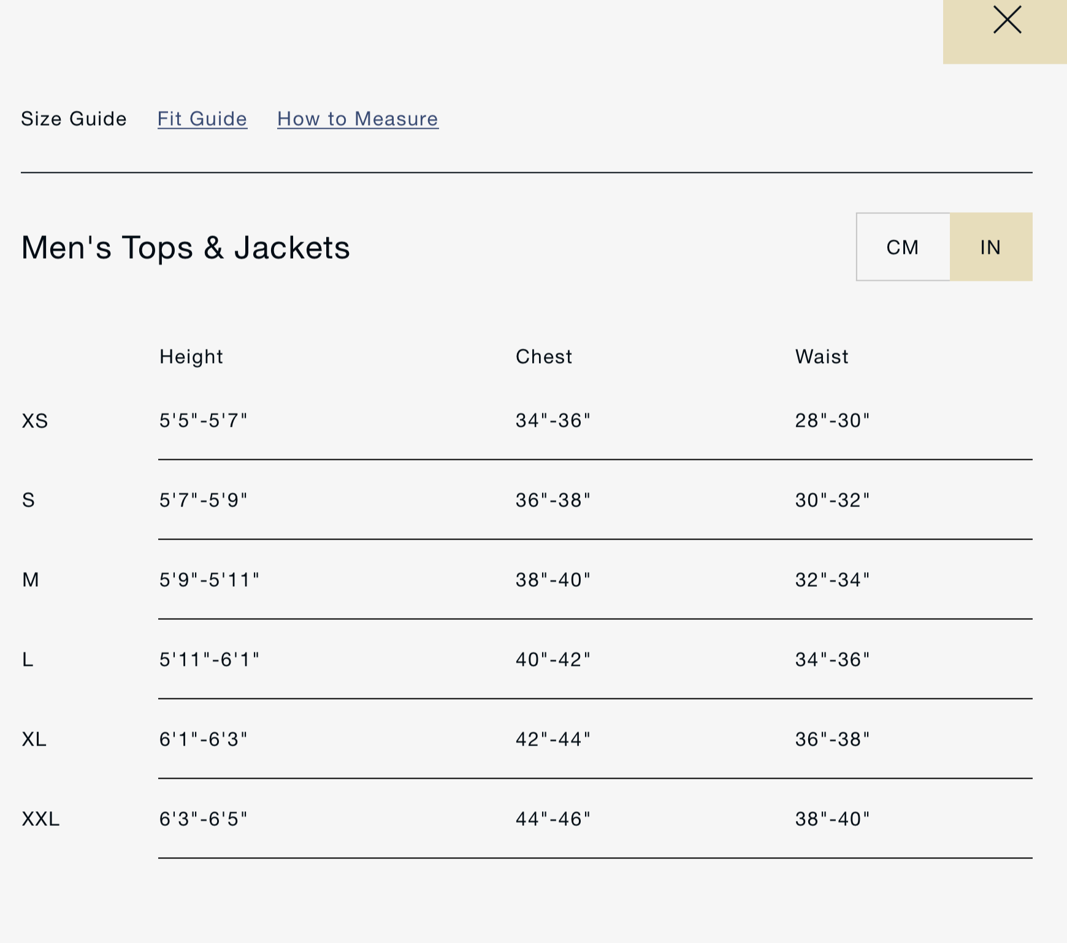Close the size guide with the X icon
Viewport: 1067px width, 943px height.
point(1007,20)
